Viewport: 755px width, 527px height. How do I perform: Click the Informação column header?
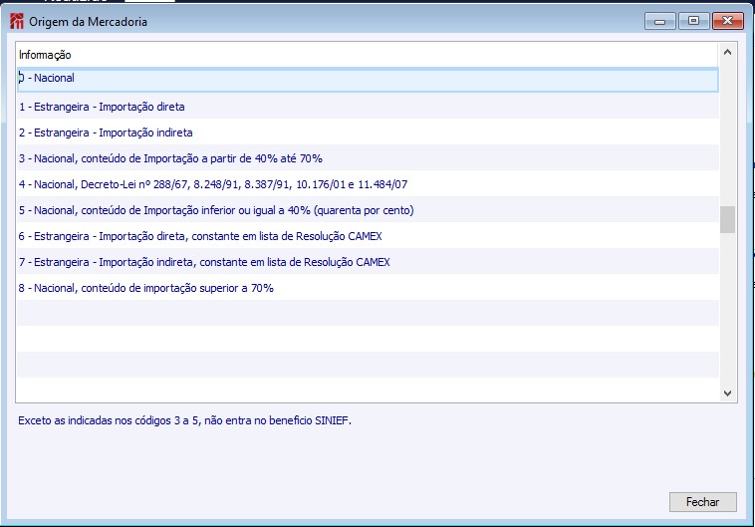(368, 55)
